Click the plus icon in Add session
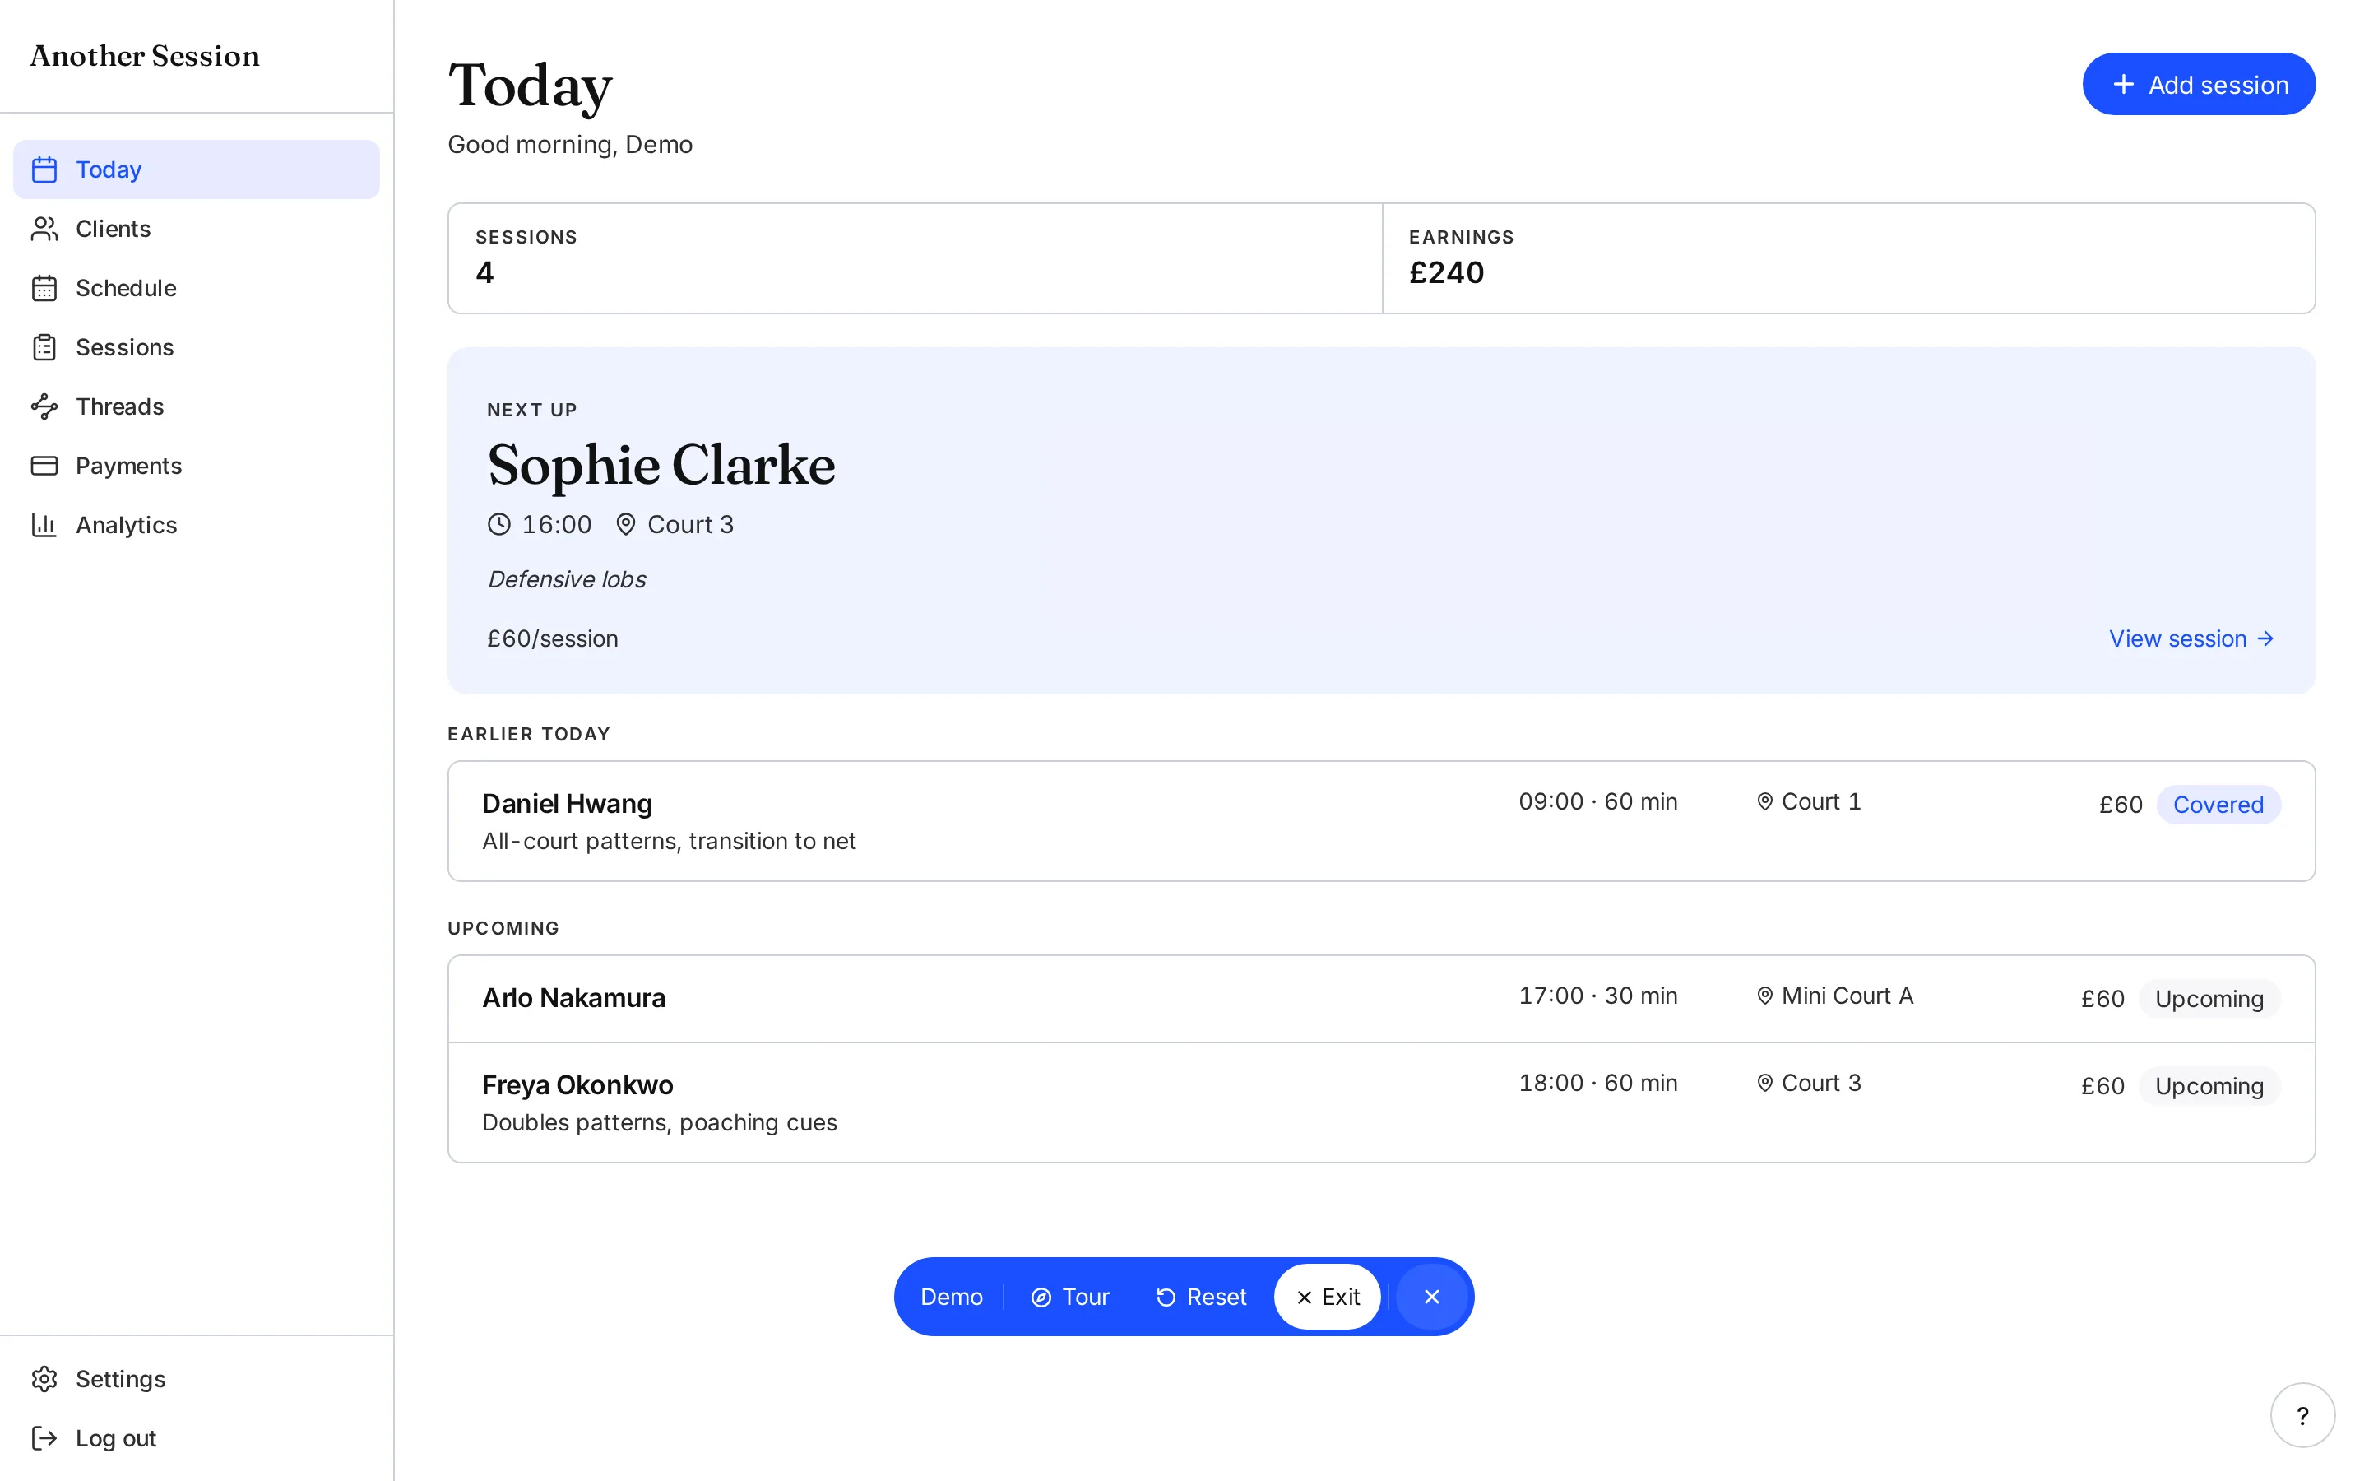 [x=2123, y=84]
